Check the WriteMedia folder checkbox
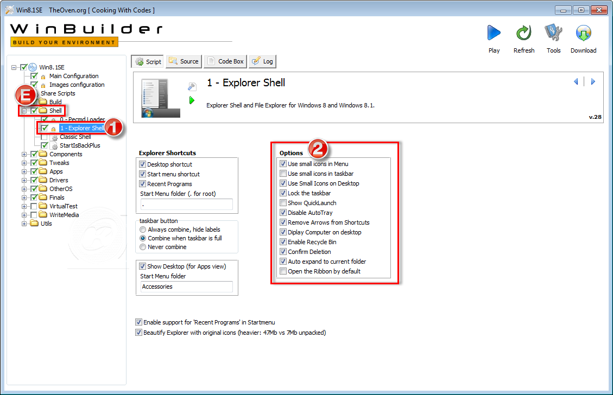The width and height of the screenshot is (613, 395). pyautogui.click(x=34, y=214)
